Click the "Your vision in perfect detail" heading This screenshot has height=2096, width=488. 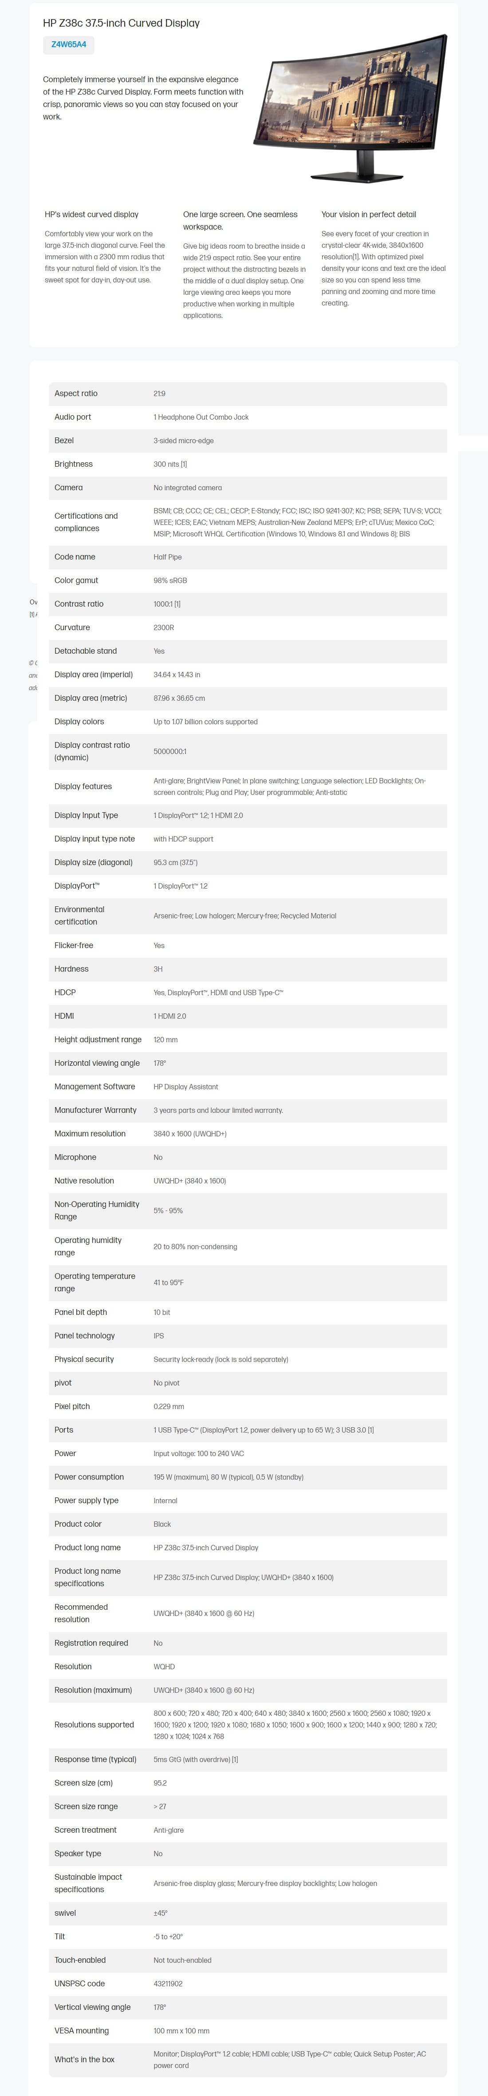click(x=368, y=215)
